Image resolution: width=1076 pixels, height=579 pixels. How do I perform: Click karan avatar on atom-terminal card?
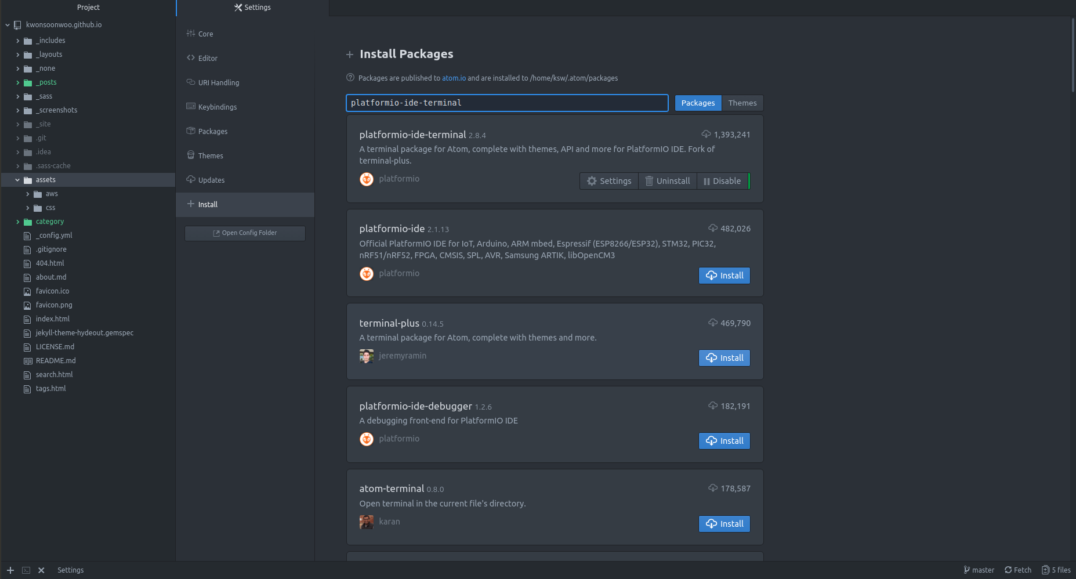pos(367,522)
